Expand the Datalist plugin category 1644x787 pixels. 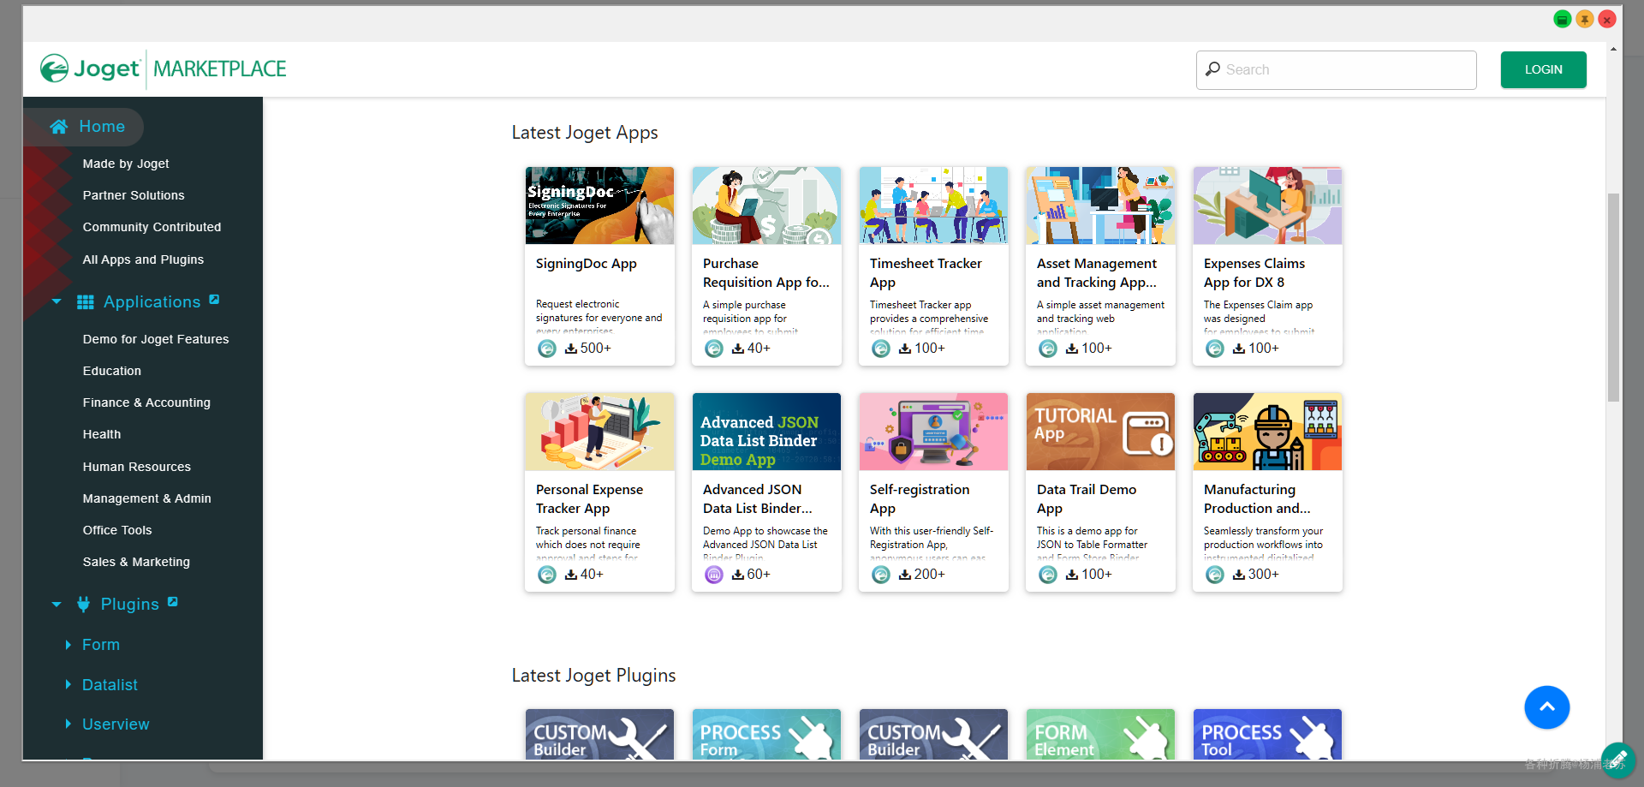tap(68, 685)
